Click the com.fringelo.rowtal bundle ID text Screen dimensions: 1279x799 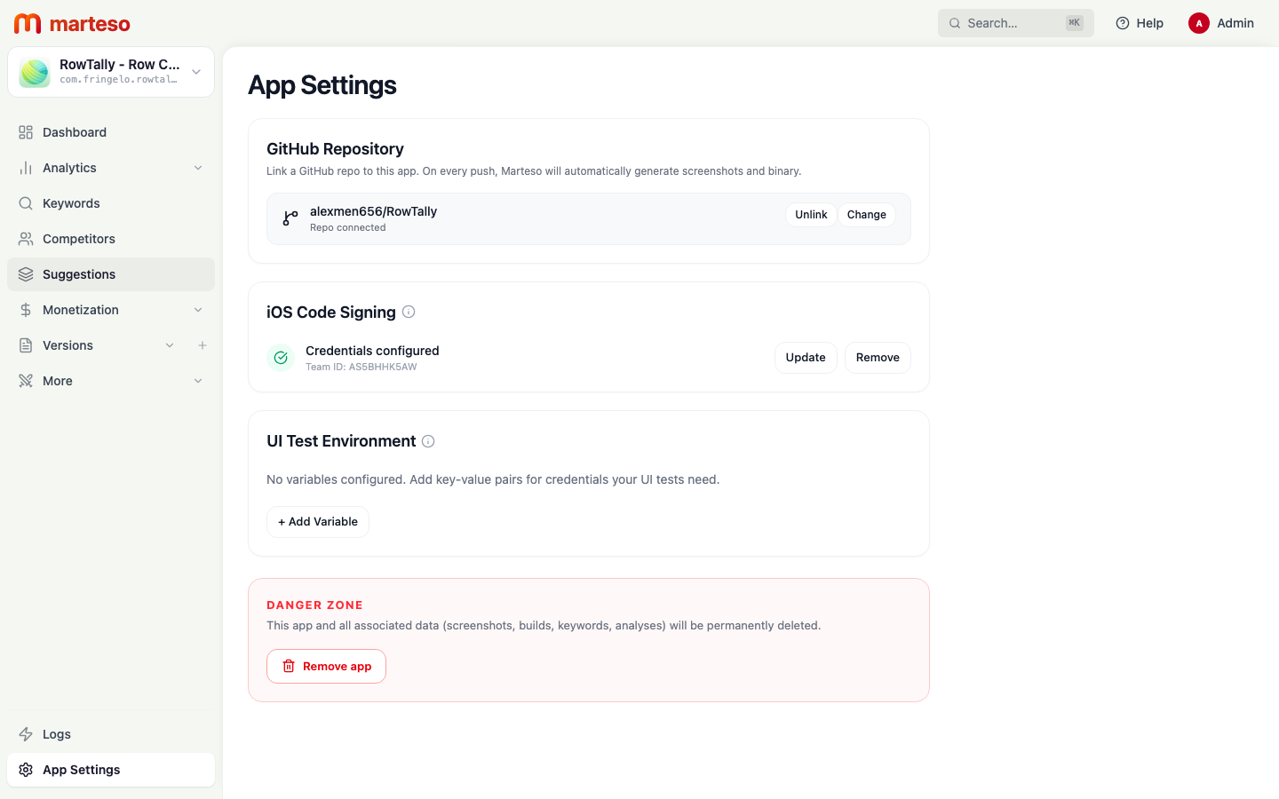point(119,80)
